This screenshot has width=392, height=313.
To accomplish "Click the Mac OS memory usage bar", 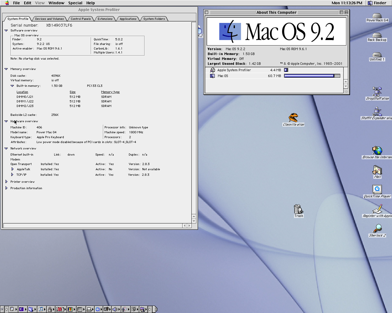I will [312, 76].
